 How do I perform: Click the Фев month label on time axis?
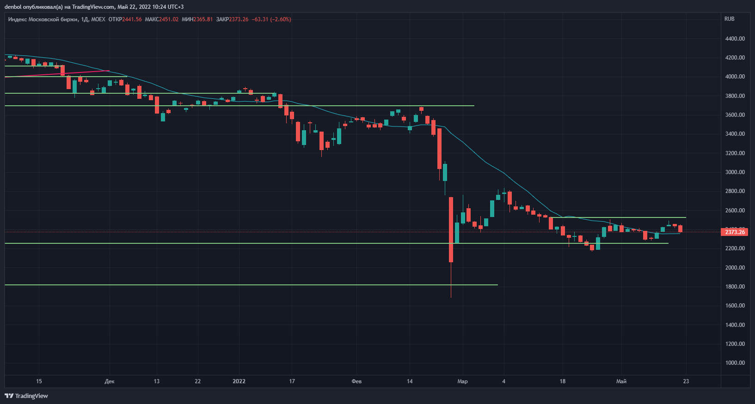pos(356,381)
